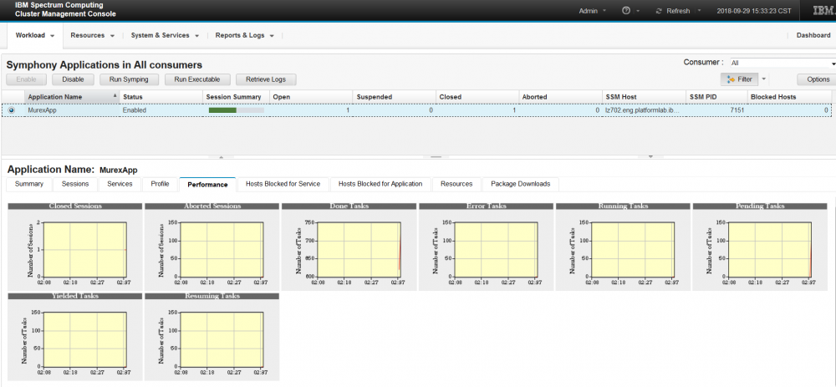The image size is (836, 387).
Task: Click the Refresh circular arrows icon
Action: (660, 11)
